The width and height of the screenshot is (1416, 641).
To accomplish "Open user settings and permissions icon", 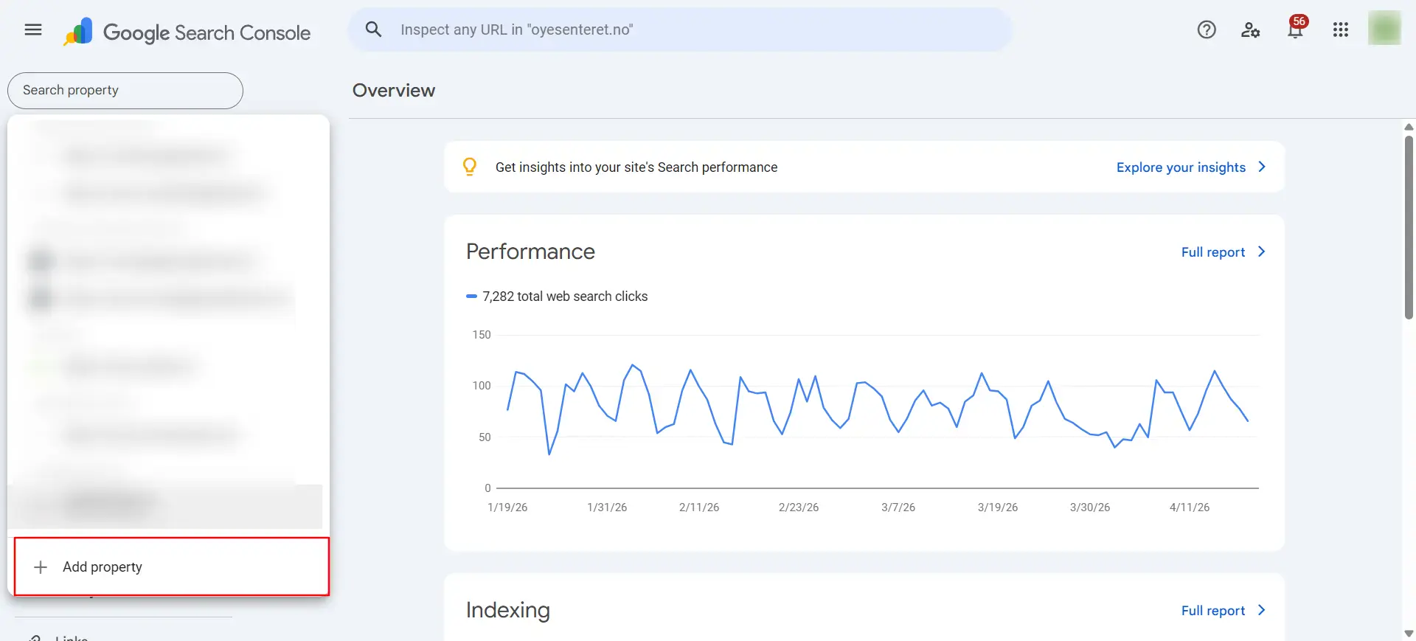I will (1251, 30).
